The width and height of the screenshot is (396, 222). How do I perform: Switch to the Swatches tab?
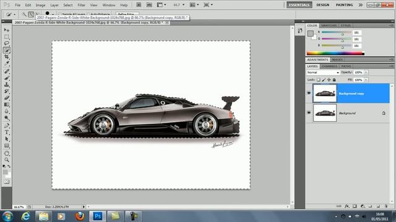[329, 26]
